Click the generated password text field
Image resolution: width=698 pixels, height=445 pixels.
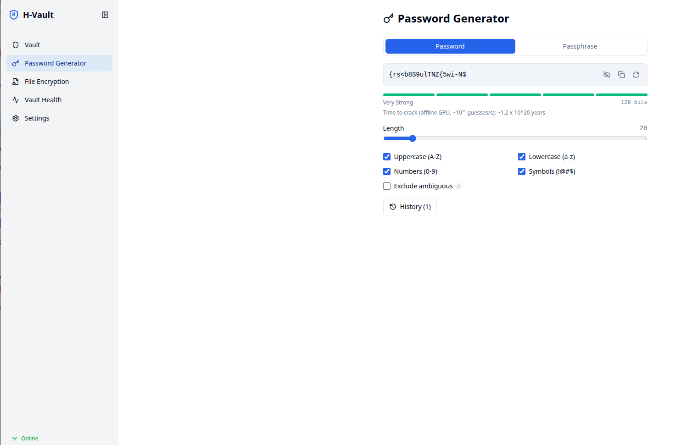(x=492, y=75)
